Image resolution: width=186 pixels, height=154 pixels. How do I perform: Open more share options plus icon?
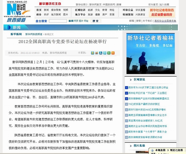point(113,53)
